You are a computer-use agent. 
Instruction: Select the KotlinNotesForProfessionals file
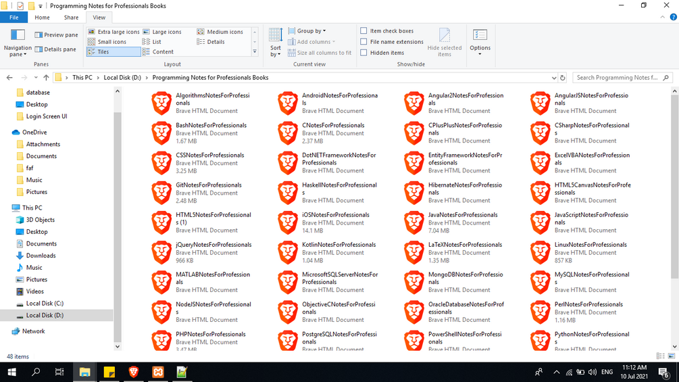pyautogui.click(x=328, y=252)
